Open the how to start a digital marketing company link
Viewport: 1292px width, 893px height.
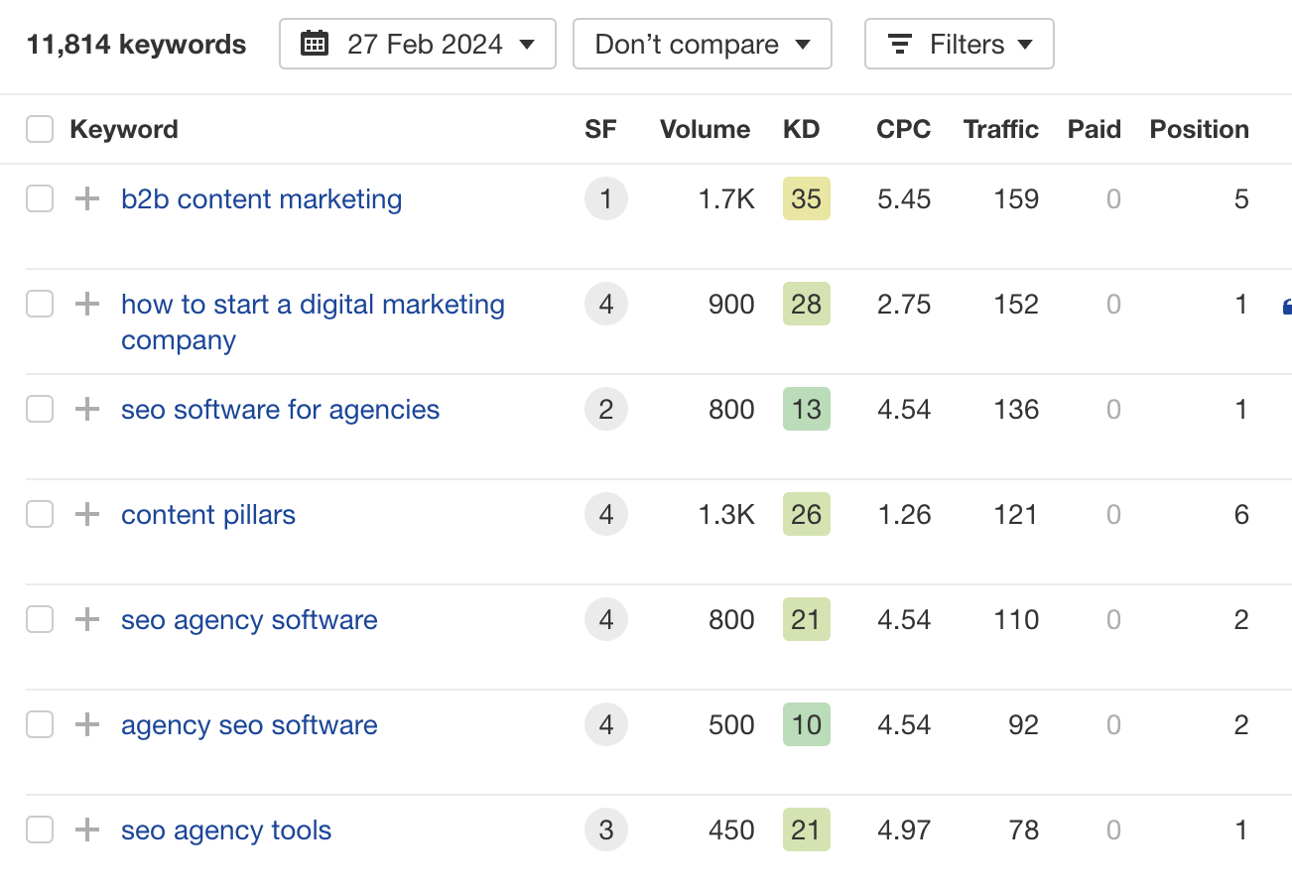pos(313,305)
